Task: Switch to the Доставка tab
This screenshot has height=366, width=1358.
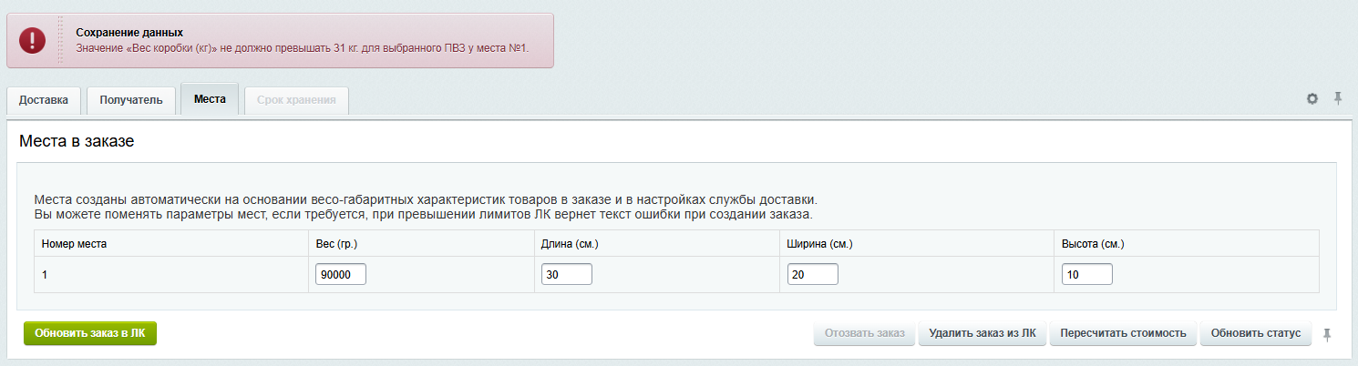Action: [x=44, y=100]
